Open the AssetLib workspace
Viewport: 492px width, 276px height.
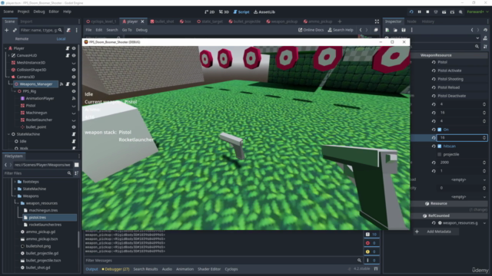pos(264,12)
